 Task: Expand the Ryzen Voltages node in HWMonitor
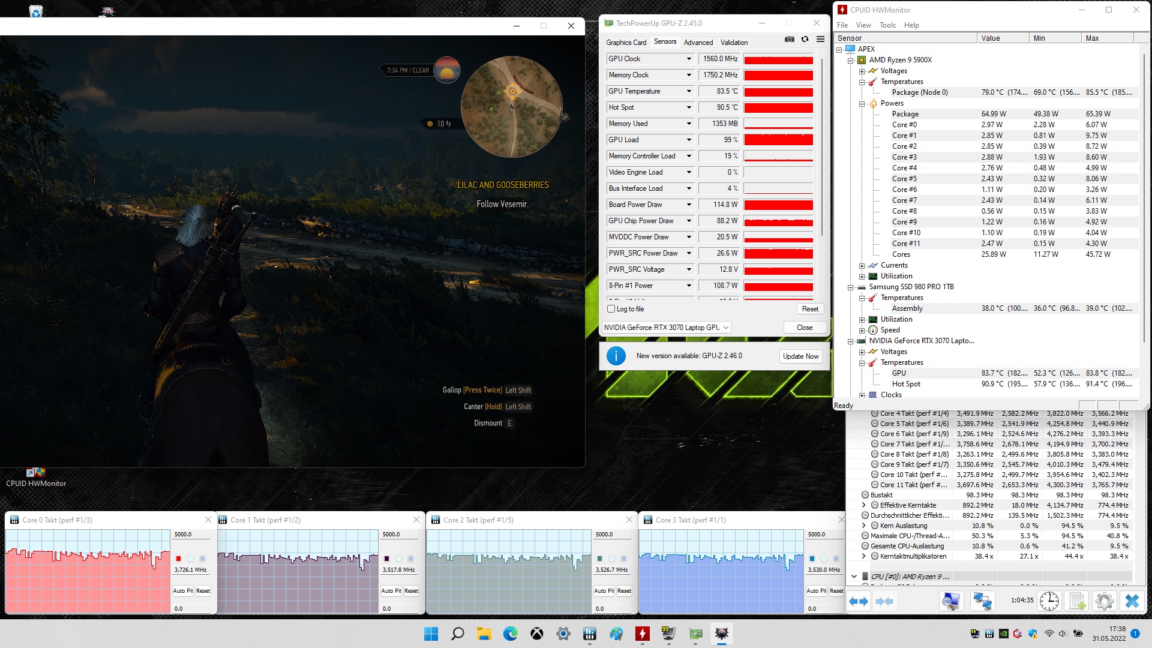[x=862, y=71]
